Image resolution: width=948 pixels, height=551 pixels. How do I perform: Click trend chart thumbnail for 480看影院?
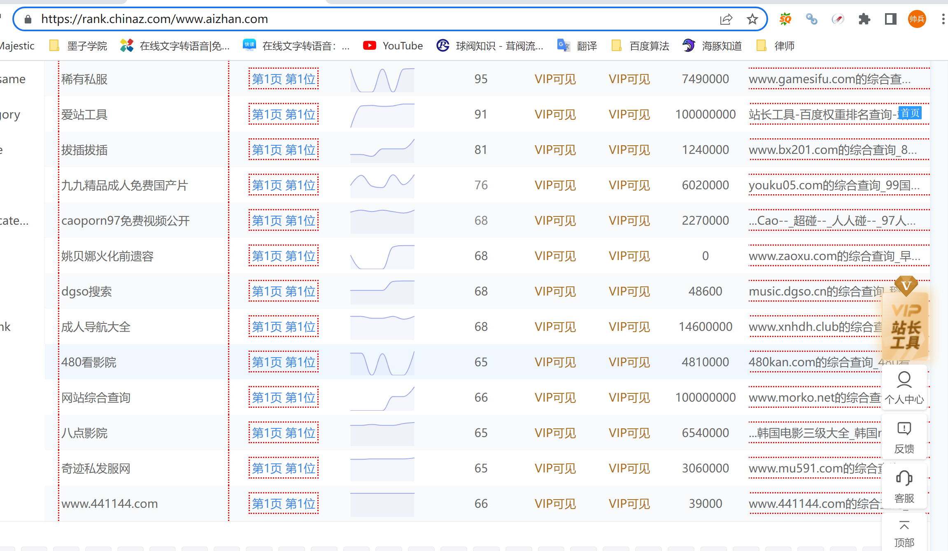pos(382,363)
